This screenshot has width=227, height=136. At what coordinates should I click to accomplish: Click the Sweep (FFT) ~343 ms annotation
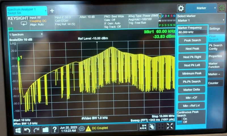(152, 120)
